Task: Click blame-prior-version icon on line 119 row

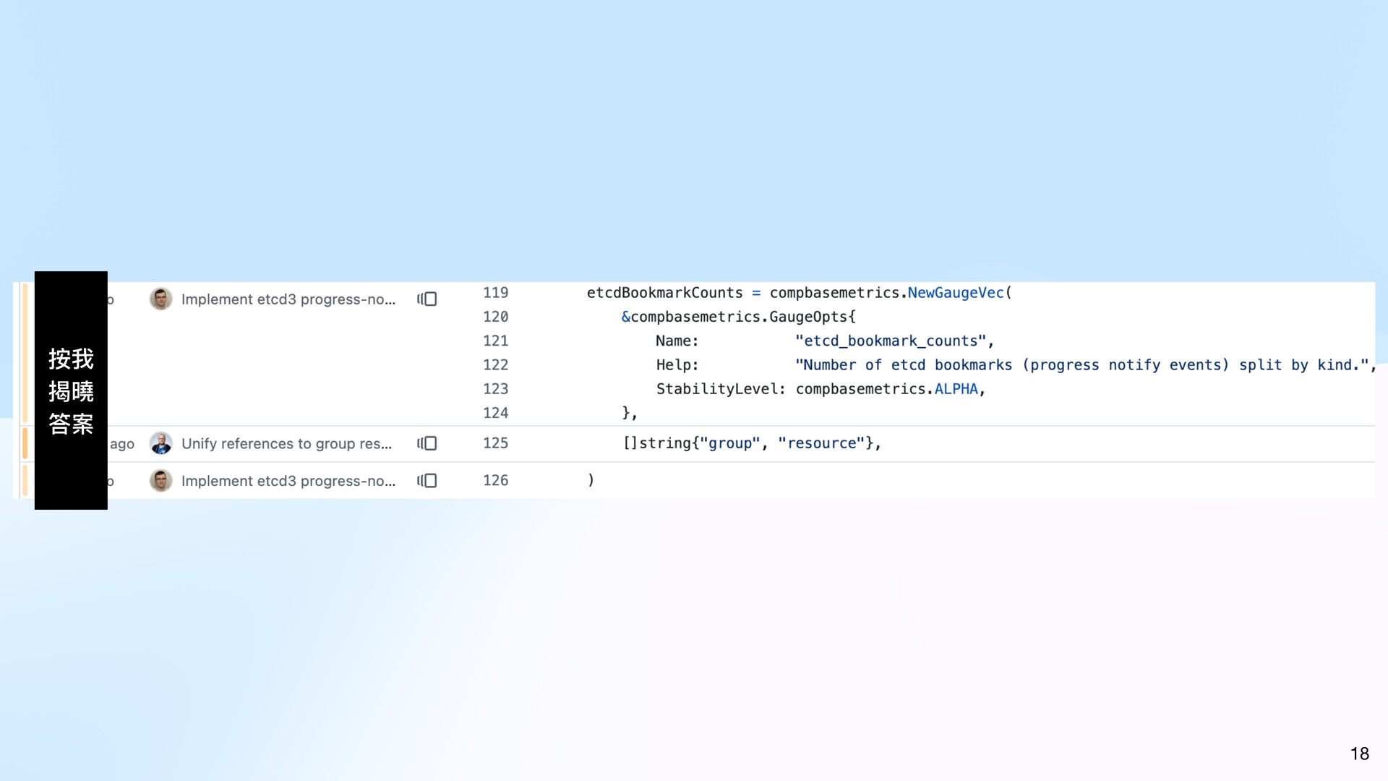Action: [x=427, y=299]
